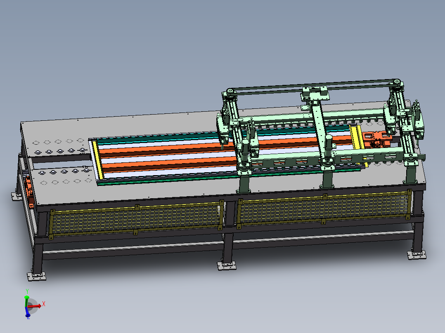Select the yellow end stop bar at tray's left end

[98, 160]
